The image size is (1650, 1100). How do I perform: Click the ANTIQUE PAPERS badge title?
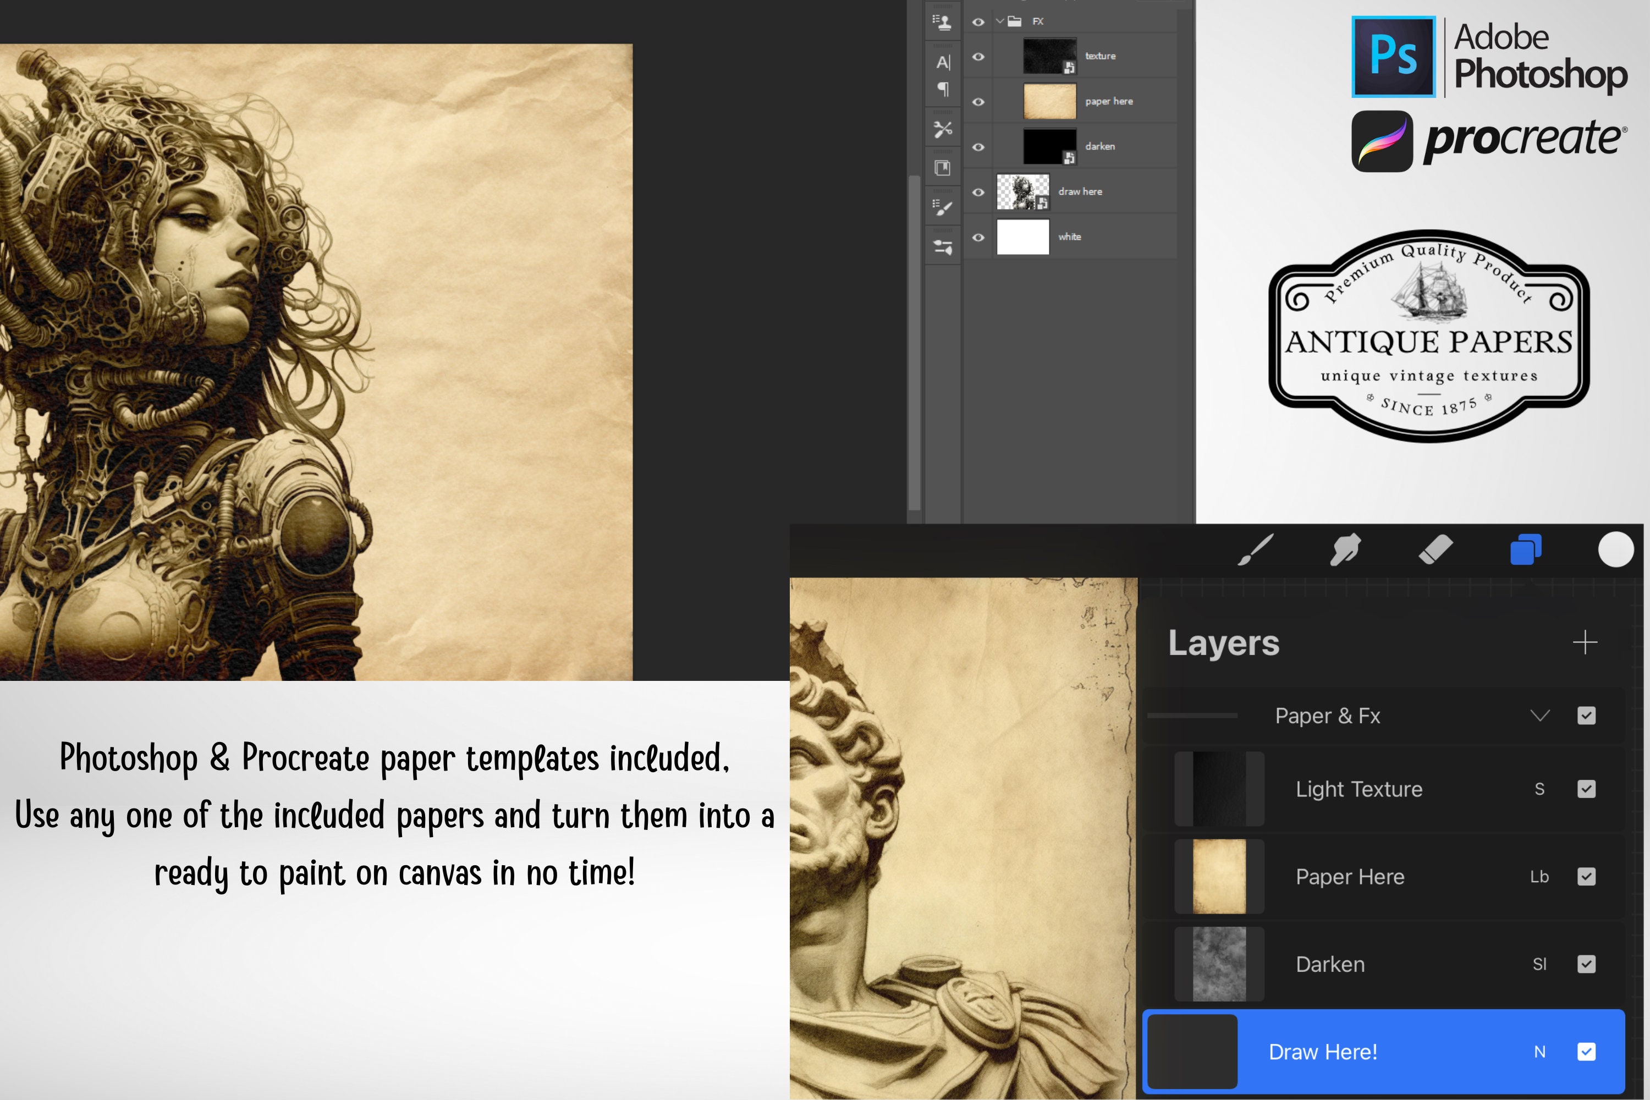pos(1429,342)
